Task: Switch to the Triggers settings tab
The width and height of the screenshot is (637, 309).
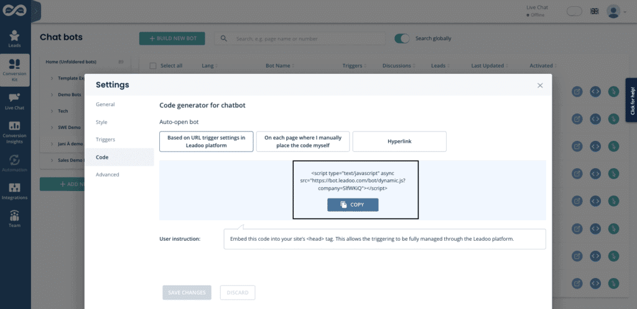Action: (x=105, y=140)
